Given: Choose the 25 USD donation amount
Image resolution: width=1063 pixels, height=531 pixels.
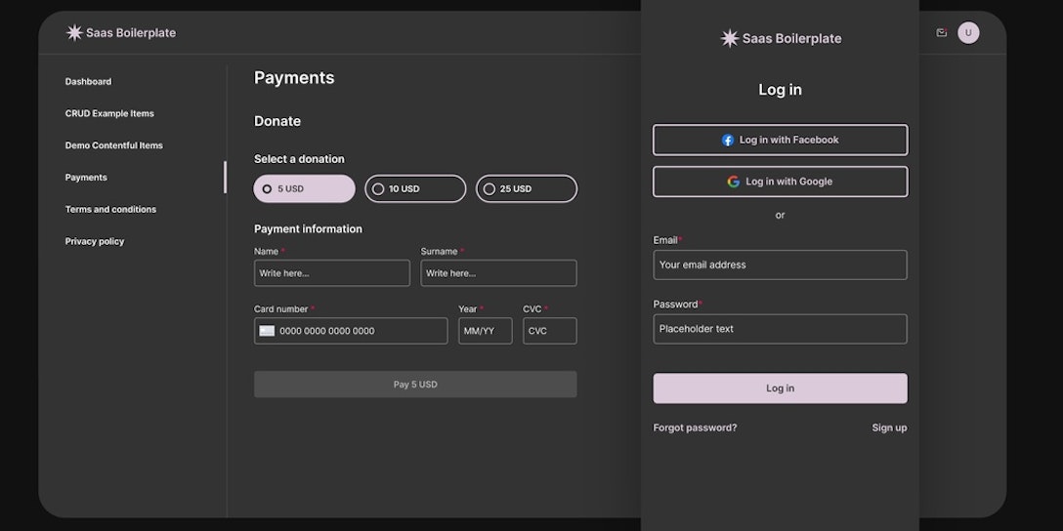Looking at the screenshot, I should (x=527, y=189).
